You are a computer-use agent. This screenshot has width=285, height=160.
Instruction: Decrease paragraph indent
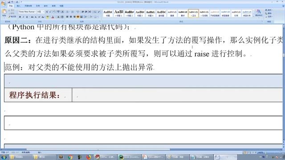tap(83, 12)
